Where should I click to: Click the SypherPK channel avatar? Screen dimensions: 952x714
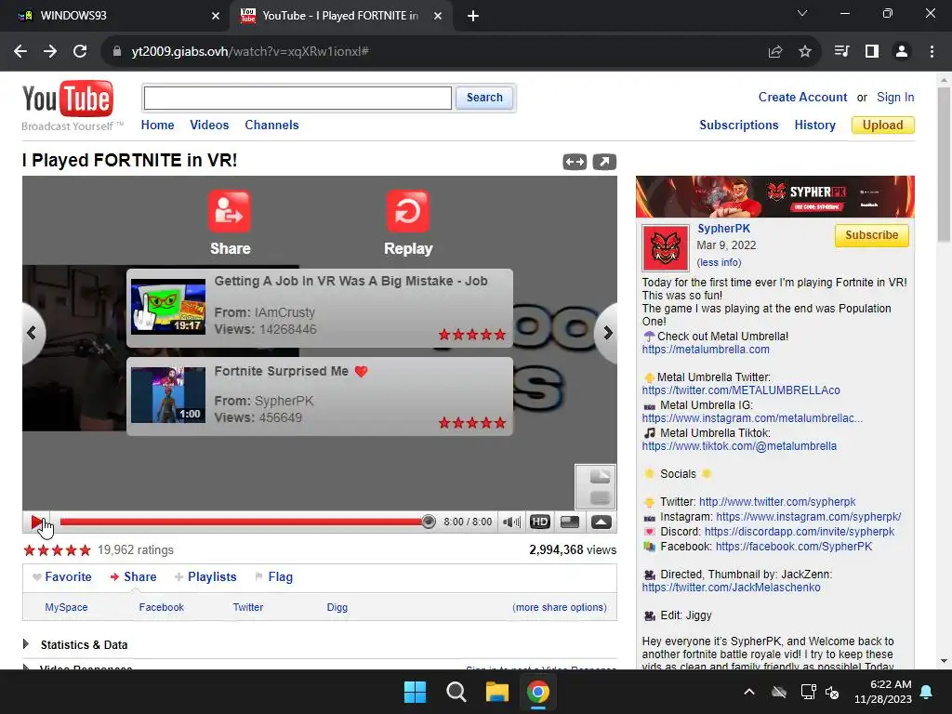tap(666, 247)
